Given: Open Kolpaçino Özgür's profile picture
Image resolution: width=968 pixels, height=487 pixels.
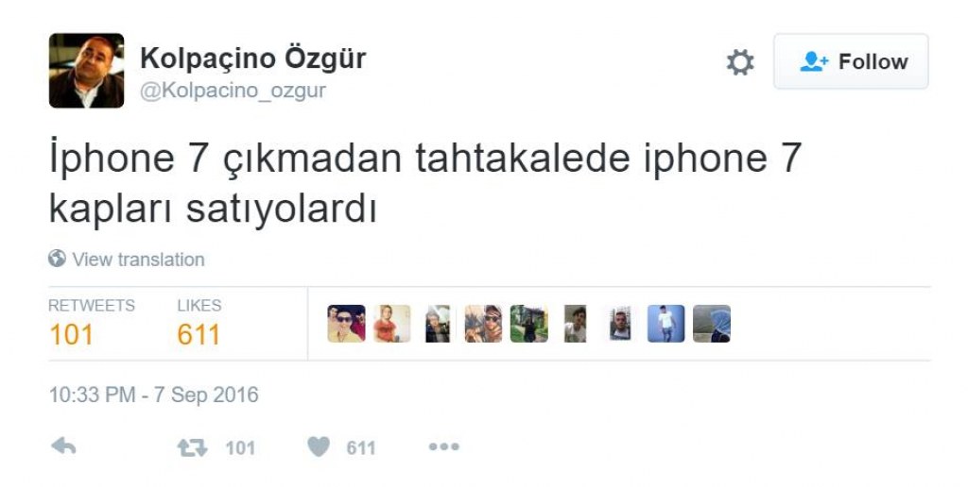Looking at the screenshot, I should 86,70.
